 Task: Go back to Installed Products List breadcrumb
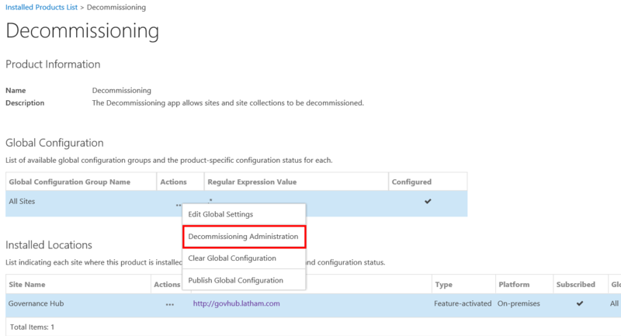pos(43,7)
